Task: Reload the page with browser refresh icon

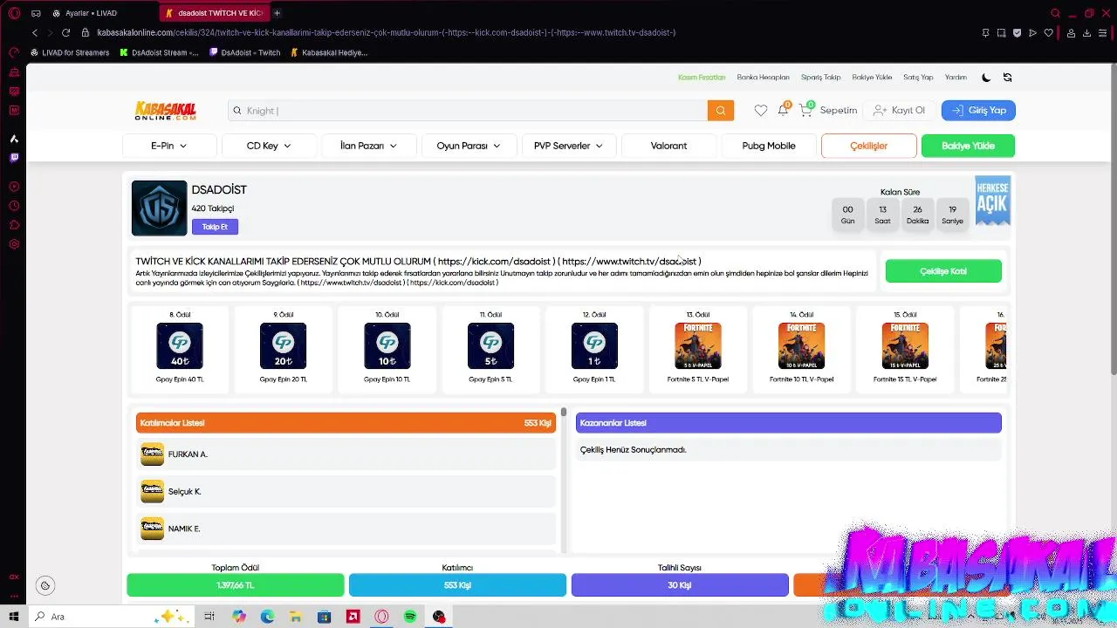Action: pos(65,32)
